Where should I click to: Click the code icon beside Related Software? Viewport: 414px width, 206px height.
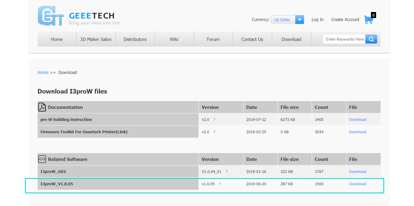click(42, 159)
